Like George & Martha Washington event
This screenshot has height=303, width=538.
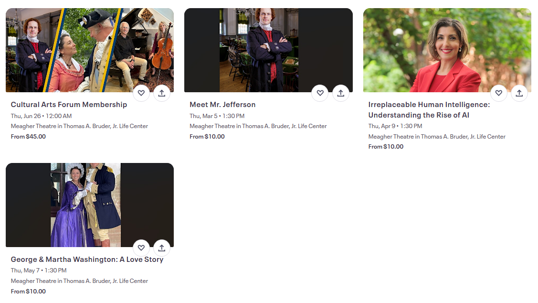click(141, 248)
